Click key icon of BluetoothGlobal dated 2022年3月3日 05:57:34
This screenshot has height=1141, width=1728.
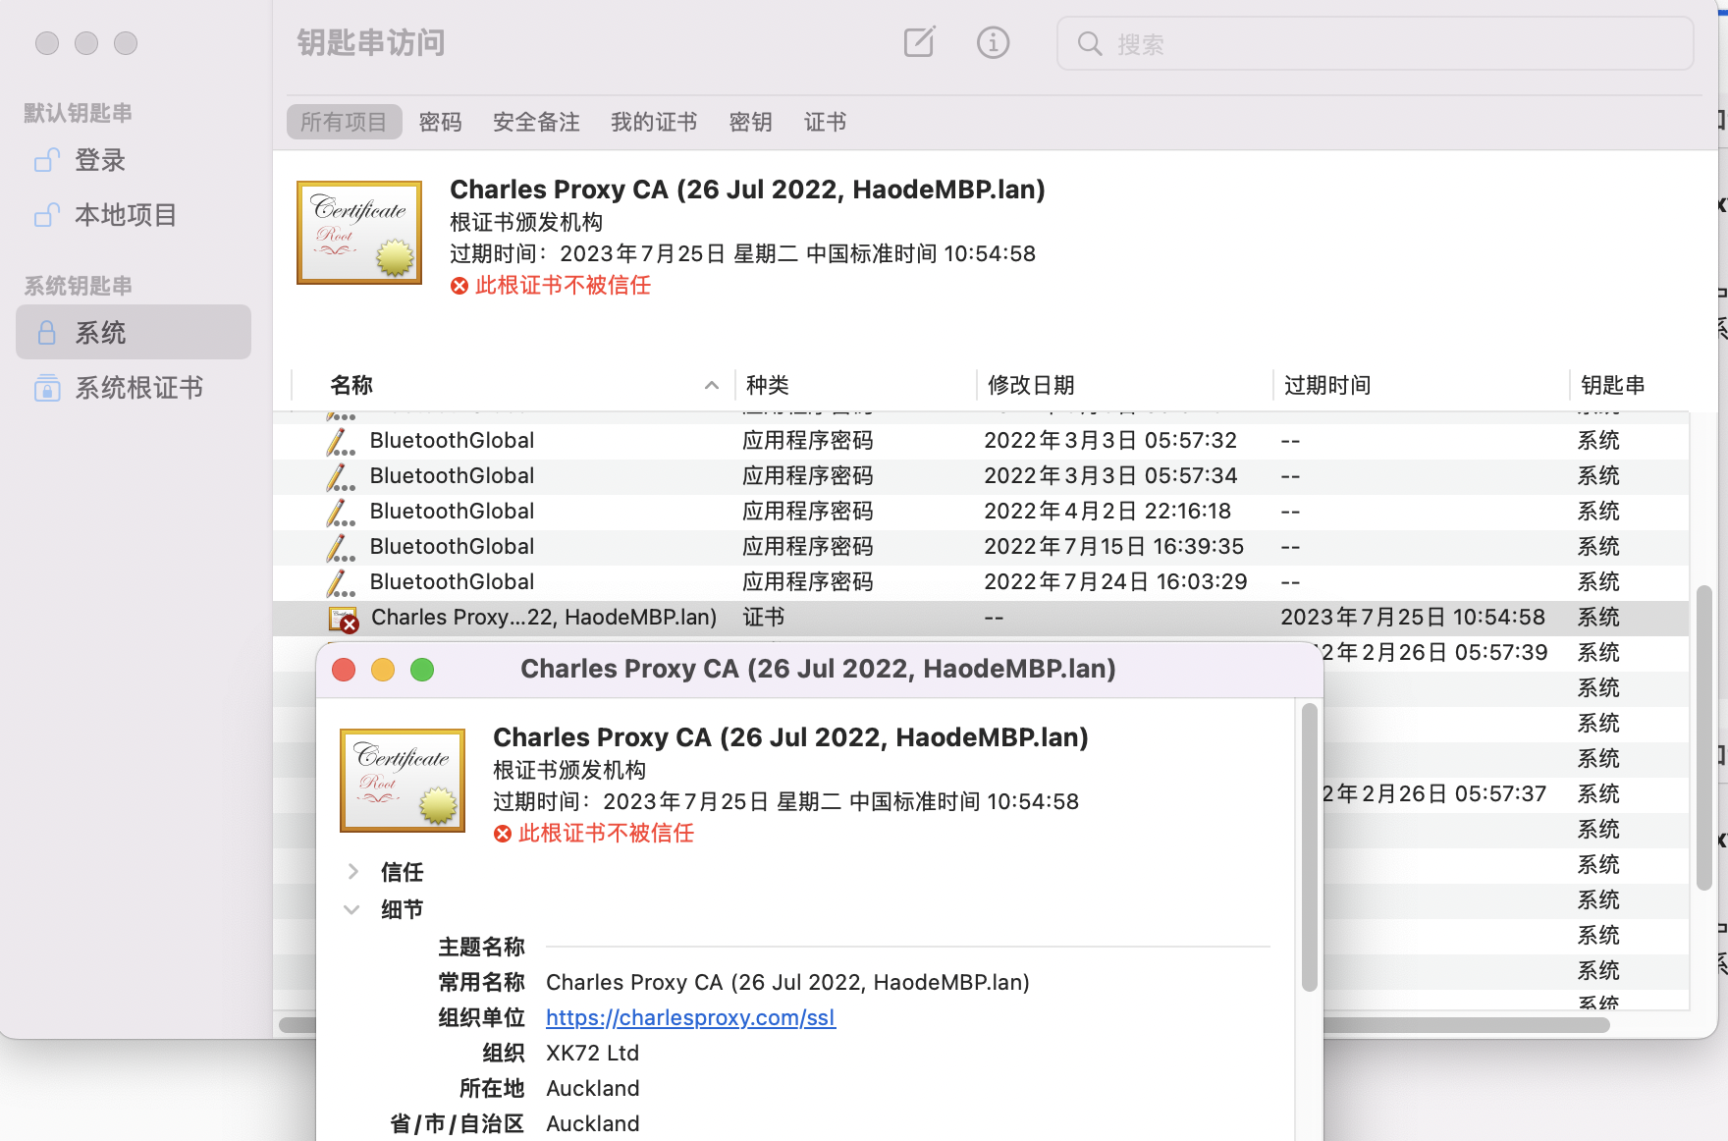coord(340,476)
